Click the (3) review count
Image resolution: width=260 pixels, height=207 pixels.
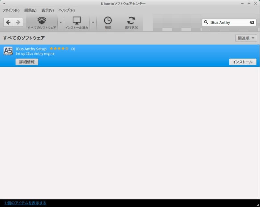point(73,49)
